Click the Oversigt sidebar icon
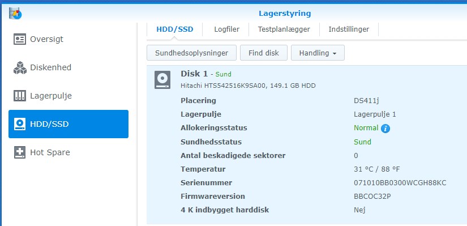467x226 pixels. 20,39
